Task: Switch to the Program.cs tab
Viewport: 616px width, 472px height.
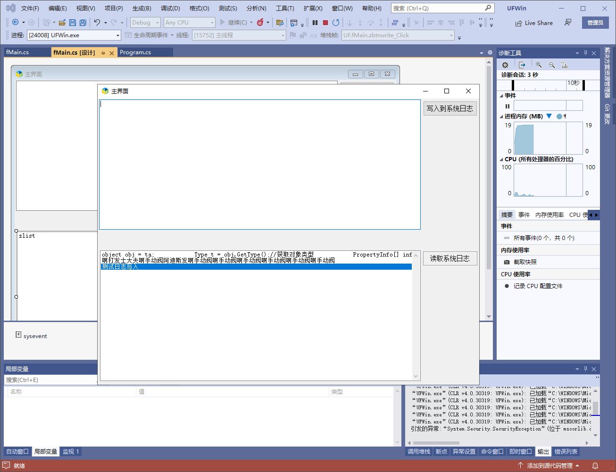Action: 135,52
